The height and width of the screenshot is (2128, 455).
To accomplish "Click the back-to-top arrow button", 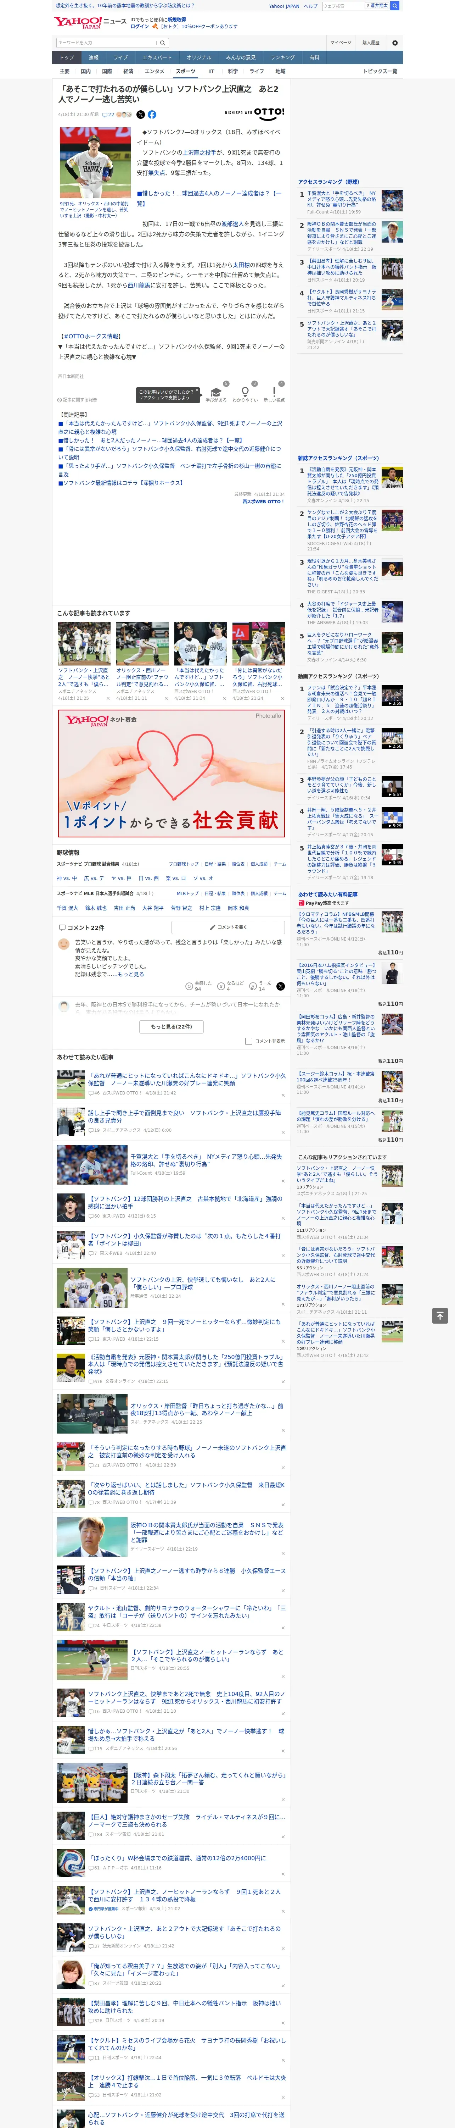I will point(440,1315).
